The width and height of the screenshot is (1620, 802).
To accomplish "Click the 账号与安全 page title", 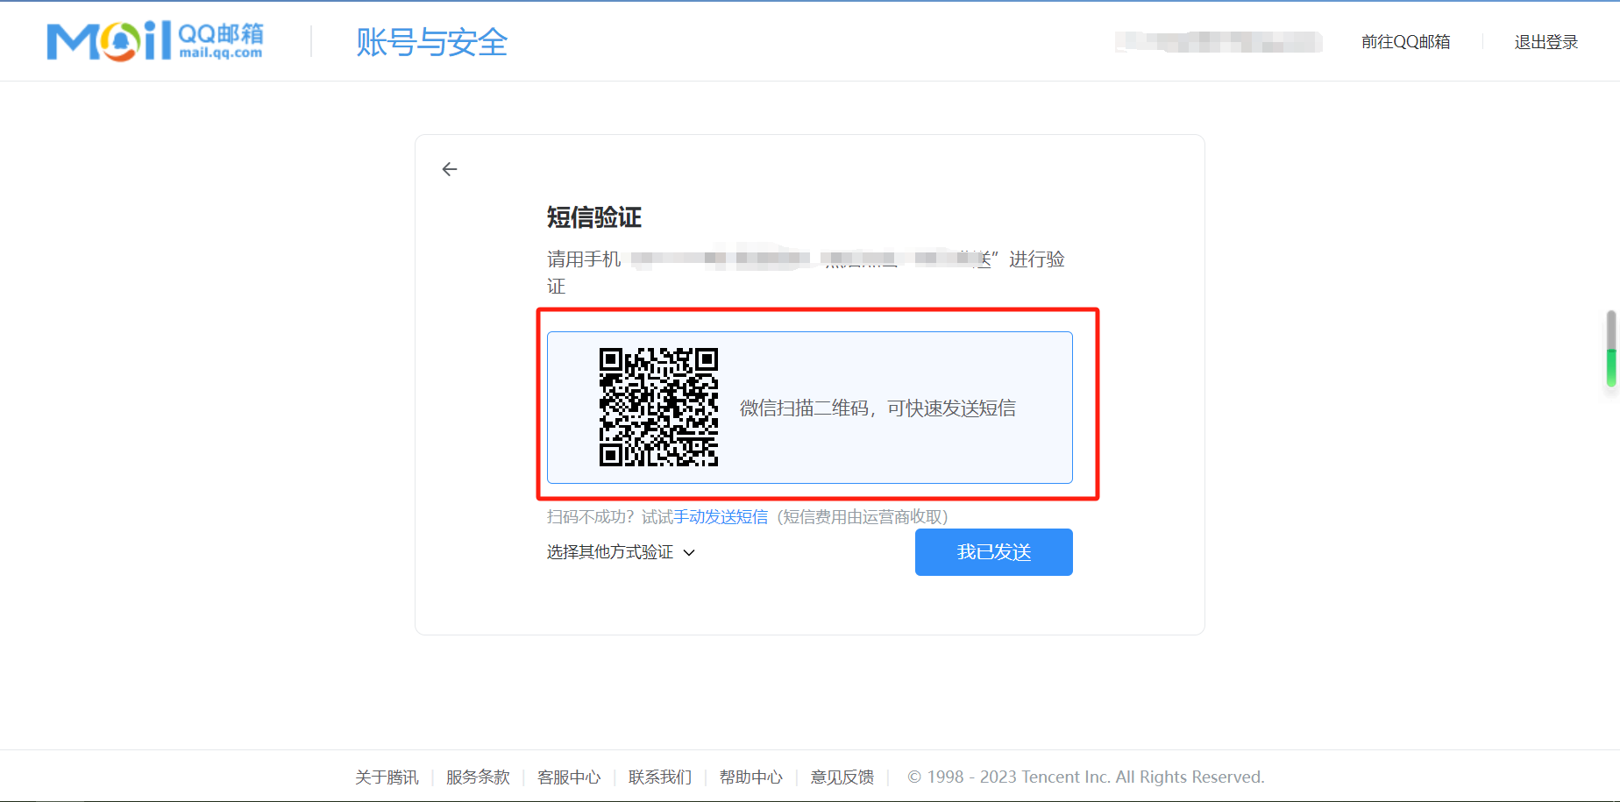I will pos(432,42).
